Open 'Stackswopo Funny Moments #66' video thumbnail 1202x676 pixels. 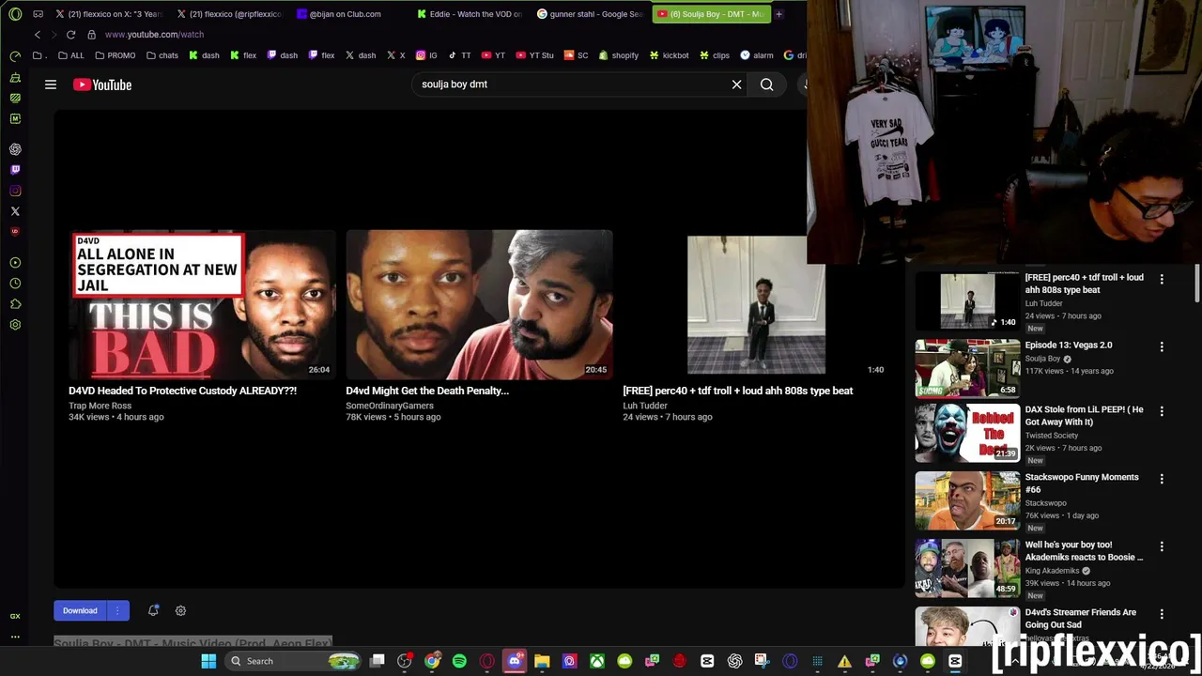tap(967, 500)
